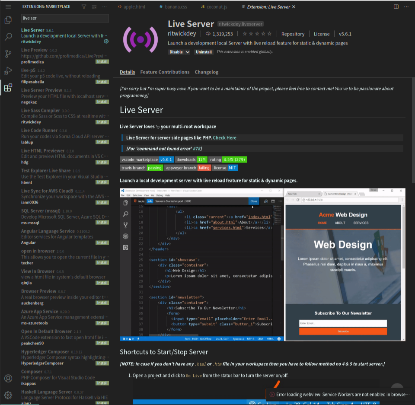Open the Accounts menu icon

8,379
